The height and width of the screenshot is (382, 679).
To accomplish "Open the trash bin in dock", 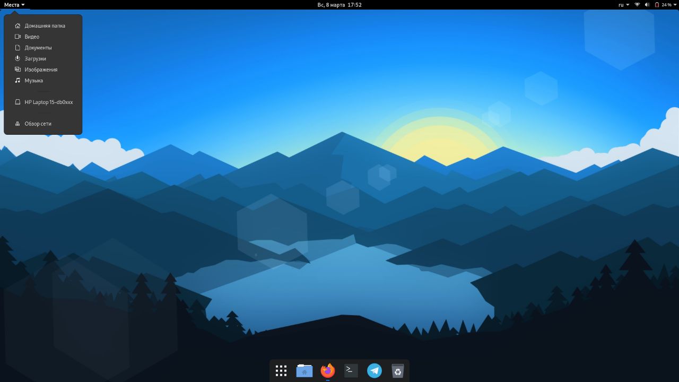I will [x=398, y=370].
